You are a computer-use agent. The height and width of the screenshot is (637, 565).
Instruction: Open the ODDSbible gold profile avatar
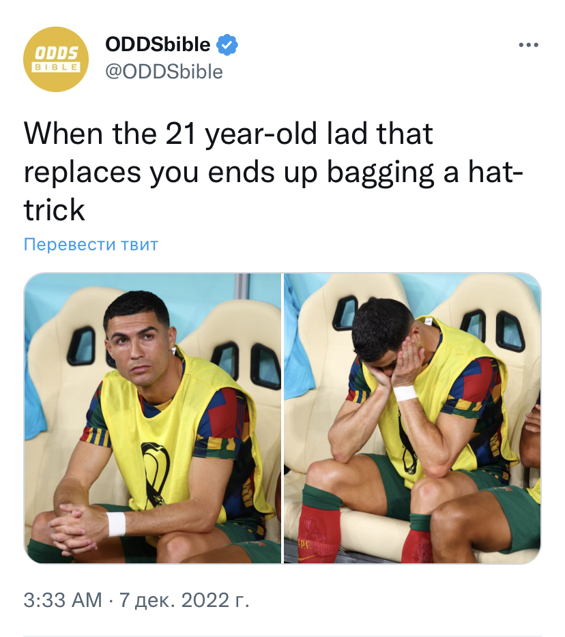[x=56, y=59]
